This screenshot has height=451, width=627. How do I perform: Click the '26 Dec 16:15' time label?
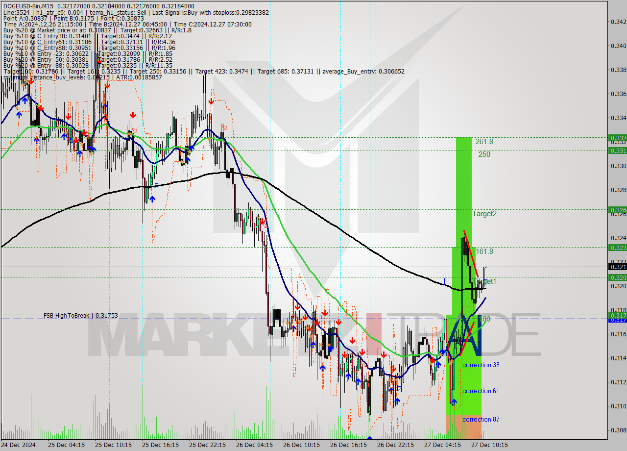[348, 445]
